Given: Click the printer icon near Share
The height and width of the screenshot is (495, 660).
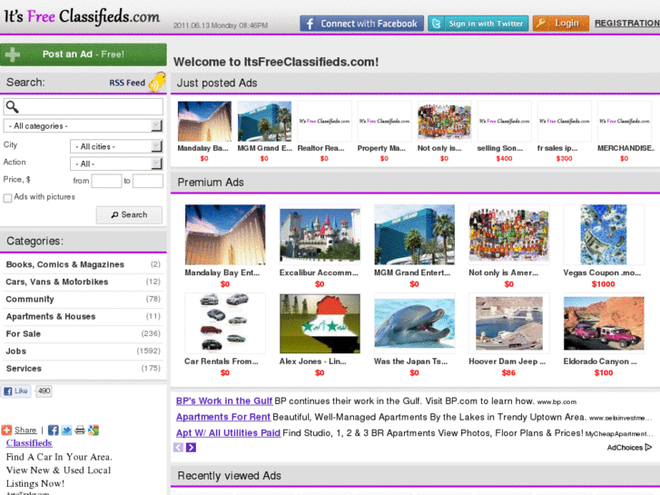Looking at the screenshot, I should pyautogui.click(x=80, y=431).
